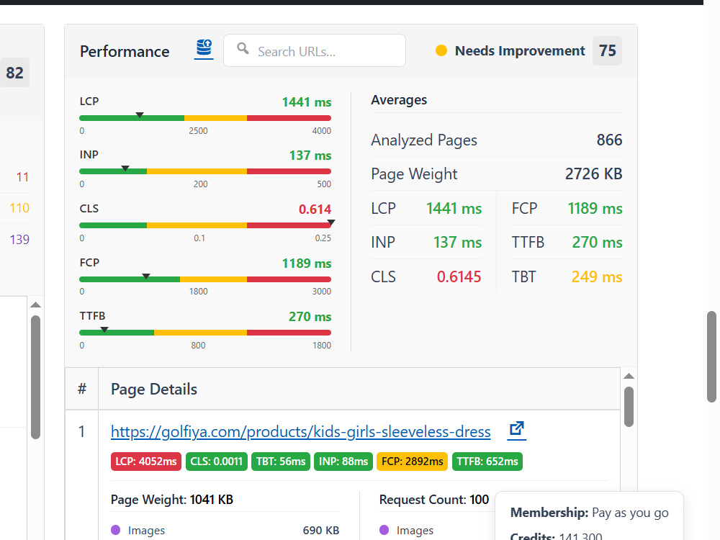The image size is (720, 540).
Task: Click the database export icon next to Performance
Action: pyautogui.click(x=204, y=49)
